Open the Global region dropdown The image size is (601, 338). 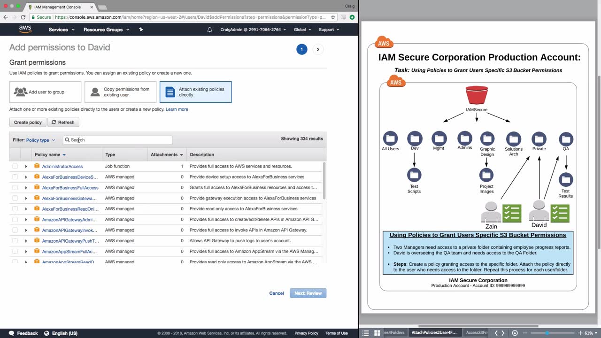[302, 30]
